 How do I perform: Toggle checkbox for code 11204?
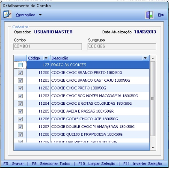pyautogui.click(x=20, y=104)
